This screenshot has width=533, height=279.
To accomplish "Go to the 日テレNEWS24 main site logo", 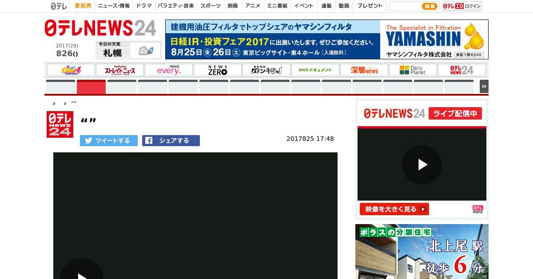I will [x=100, y=28].
